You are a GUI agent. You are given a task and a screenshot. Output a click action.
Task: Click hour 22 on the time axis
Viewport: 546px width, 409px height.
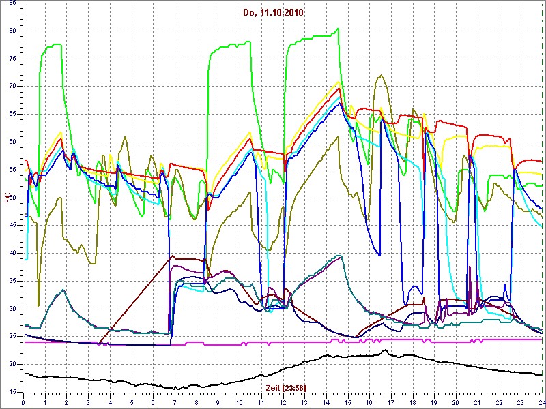(499, 401)
